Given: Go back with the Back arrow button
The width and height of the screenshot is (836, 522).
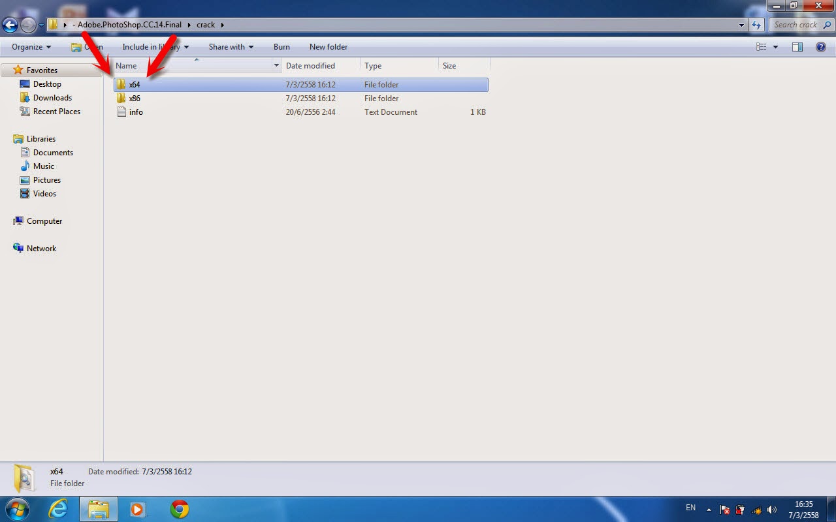Looking at the screenshot, I should (x=10, y=25).
